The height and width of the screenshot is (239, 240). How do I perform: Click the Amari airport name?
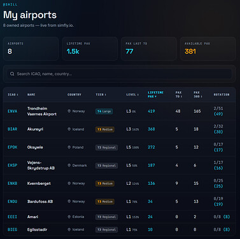coord(32,217)
